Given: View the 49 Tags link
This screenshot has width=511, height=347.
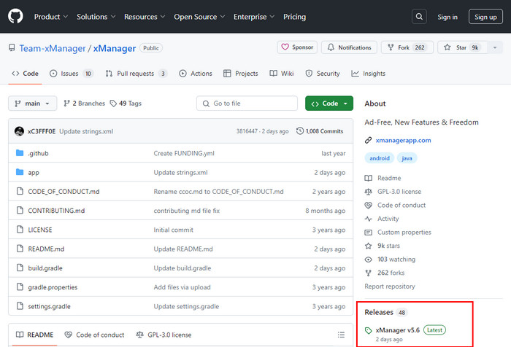Looking at the screenshot, I should point(126,104).
